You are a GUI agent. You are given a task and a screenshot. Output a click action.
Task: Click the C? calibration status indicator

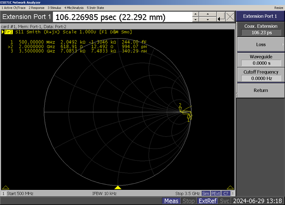225,193
